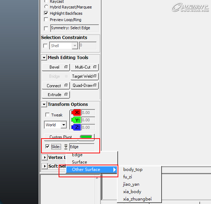This screenshot has width=211, height=204.
Task: Click the constraint value field showing 0
Action: point(88,46)
